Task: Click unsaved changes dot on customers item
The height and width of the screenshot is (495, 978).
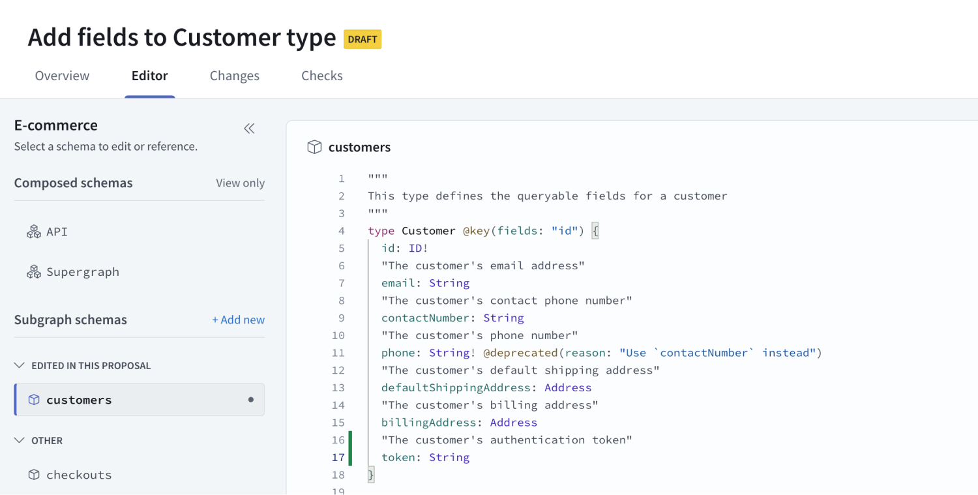Action: click(x=251, y=400)
